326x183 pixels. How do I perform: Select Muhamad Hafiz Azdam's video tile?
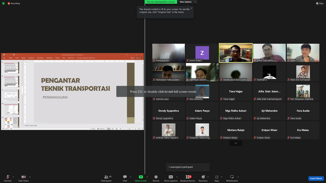[x=169, y=72]
